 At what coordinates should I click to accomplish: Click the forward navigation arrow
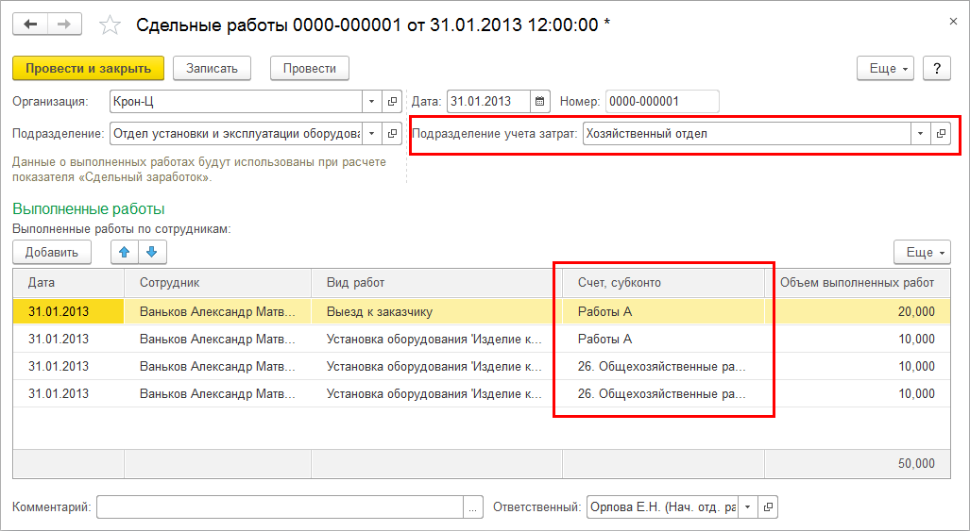(64, 25)
